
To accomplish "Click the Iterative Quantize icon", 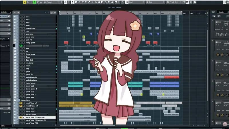I will (x=184, y=2).
